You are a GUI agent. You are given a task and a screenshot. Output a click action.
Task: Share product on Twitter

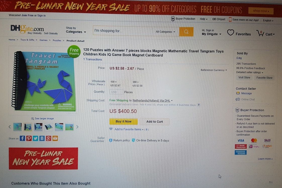click(35, 138)
